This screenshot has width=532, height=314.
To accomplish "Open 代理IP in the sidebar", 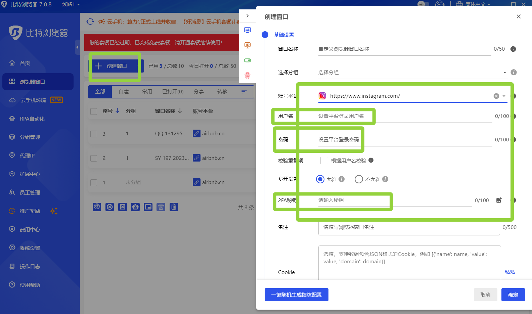I will click(27, 155).
